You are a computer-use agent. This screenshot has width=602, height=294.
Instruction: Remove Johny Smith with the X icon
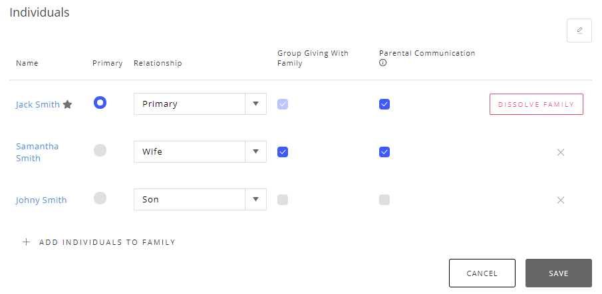point(560,200)
